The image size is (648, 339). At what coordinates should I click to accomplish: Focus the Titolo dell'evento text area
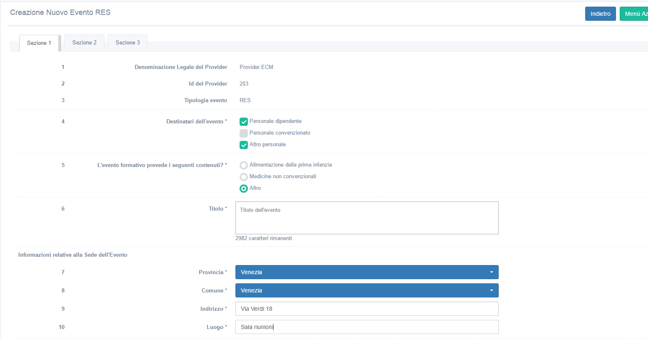tap(366, 218)
